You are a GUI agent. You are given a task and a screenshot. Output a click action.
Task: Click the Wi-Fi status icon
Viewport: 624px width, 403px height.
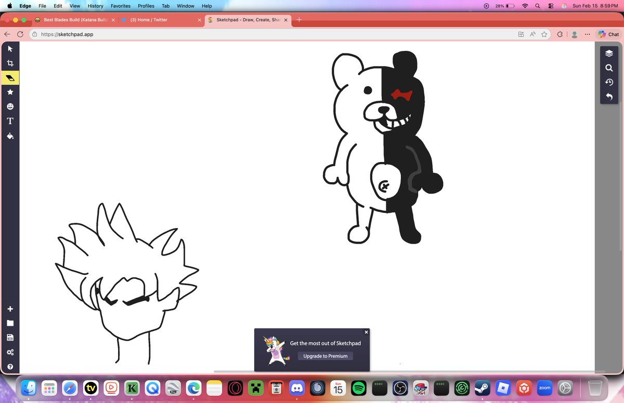(525, 6)
